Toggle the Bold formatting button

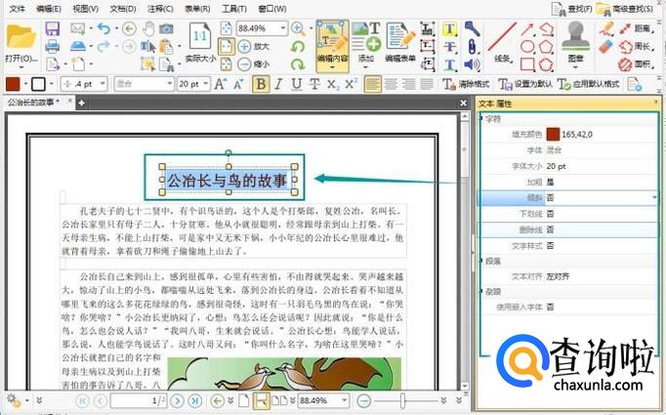coord(261,84)
